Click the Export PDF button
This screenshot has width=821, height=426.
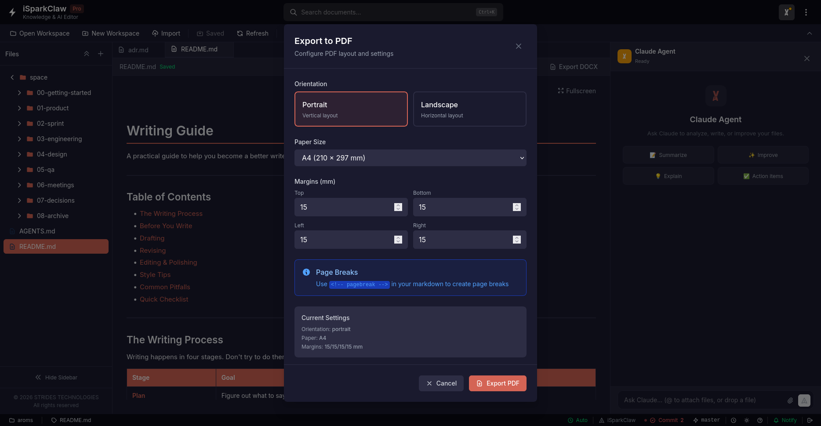(498, 383)
